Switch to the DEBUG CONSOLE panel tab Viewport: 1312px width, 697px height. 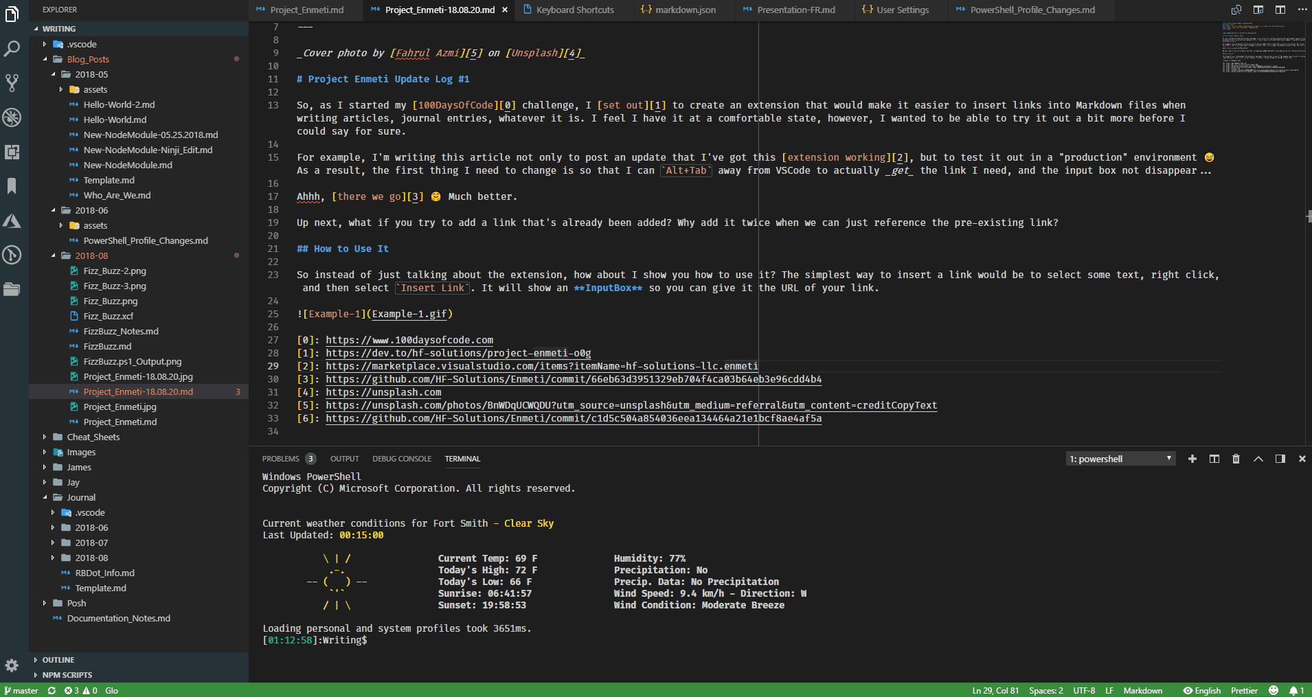[402, 459]
